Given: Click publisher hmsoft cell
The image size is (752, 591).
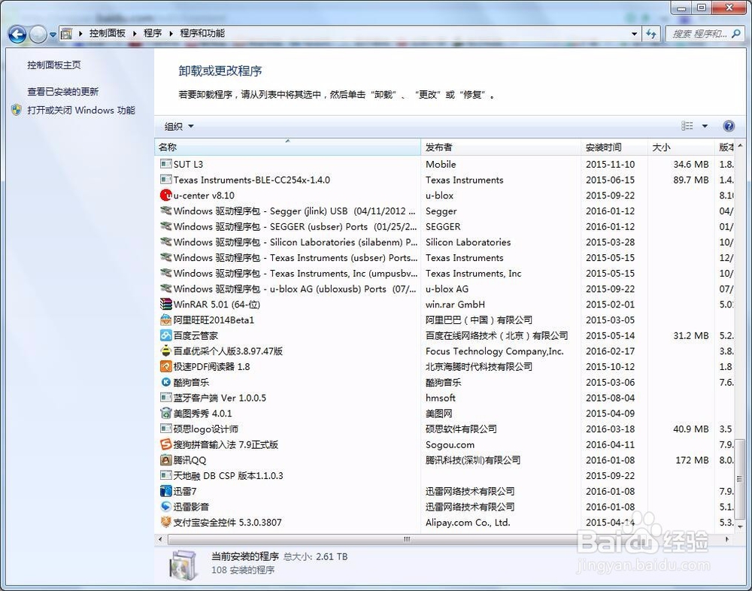Looking at the screenshot, I should 440,398.
